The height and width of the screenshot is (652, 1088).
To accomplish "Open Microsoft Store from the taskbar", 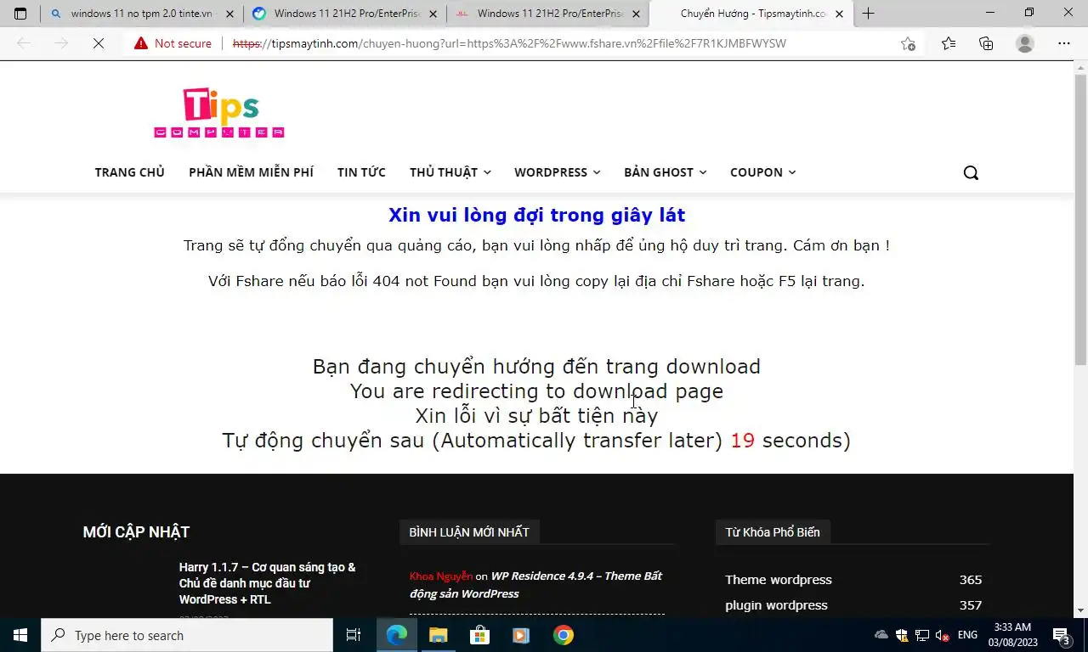I will 479,635.
